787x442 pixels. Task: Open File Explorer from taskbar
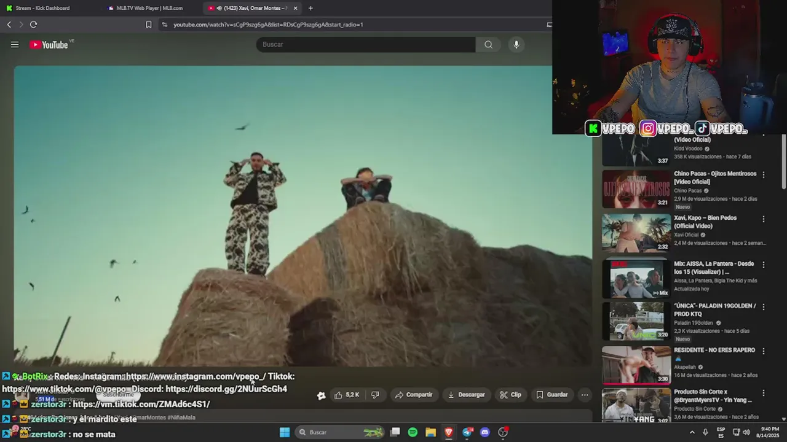point(430,432)
